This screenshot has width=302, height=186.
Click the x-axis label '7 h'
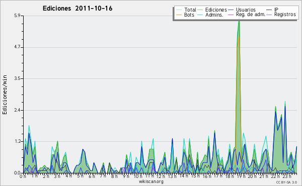[x=103, y=176]
